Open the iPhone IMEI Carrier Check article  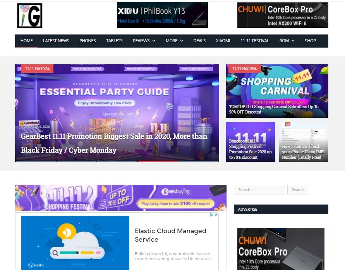click(x=303, y=152)
